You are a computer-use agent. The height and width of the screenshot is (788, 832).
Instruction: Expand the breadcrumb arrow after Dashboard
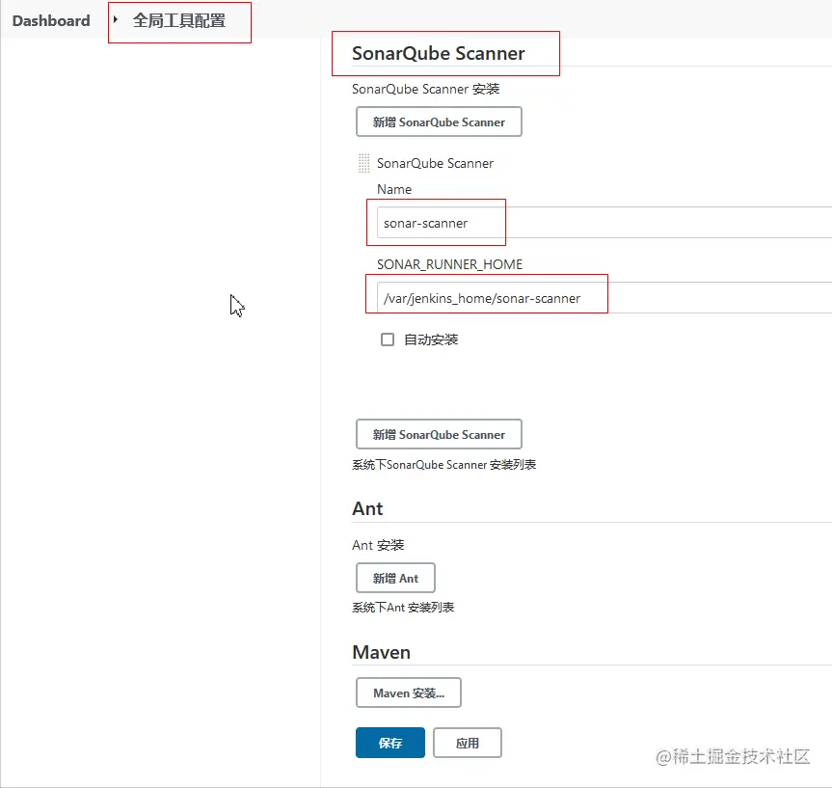115,20
